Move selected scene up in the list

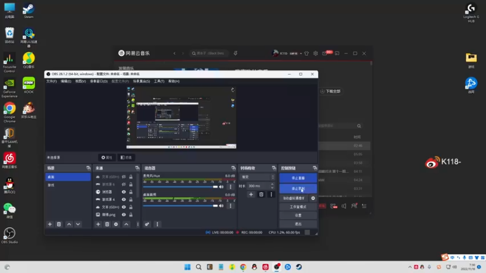69,224
